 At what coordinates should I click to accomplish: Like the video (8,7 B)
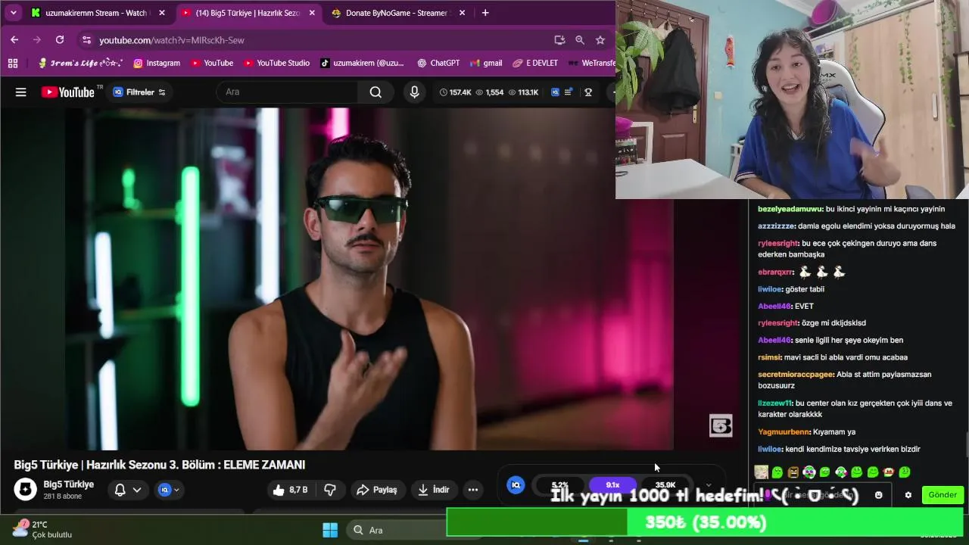tap(290, 490)
